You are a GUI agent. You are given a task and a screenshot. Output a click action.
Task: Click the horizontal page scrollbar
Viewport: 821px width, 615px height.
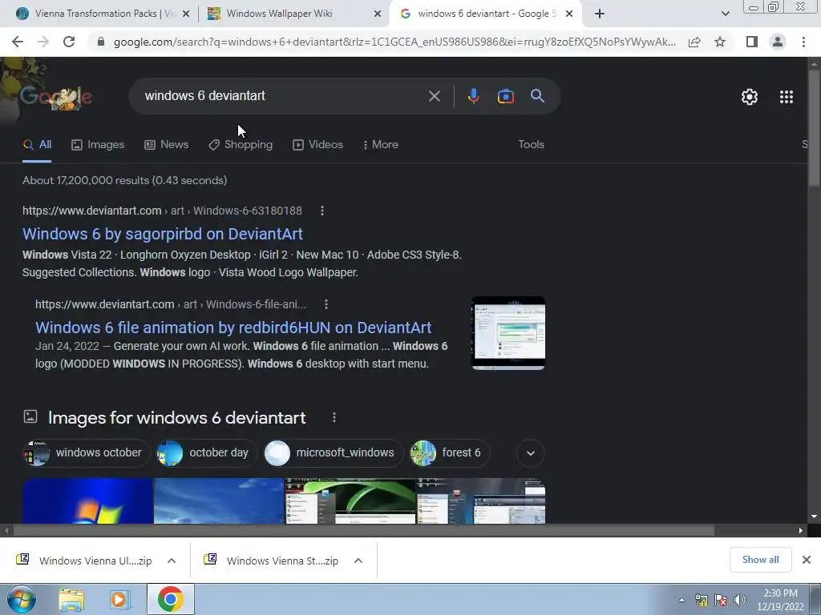pyautogui.click(x=363, y=530)
